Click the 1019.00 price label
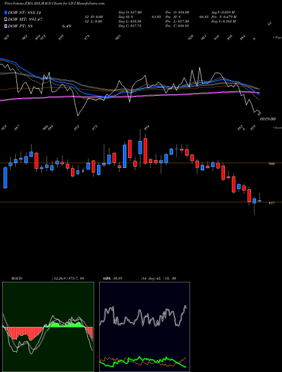282x372 pixels. coord(268,119)
